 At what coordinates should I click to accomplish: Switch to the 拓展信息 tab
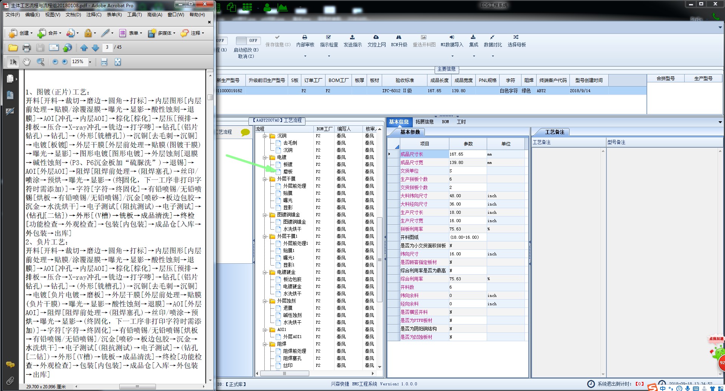click(424, 122)
